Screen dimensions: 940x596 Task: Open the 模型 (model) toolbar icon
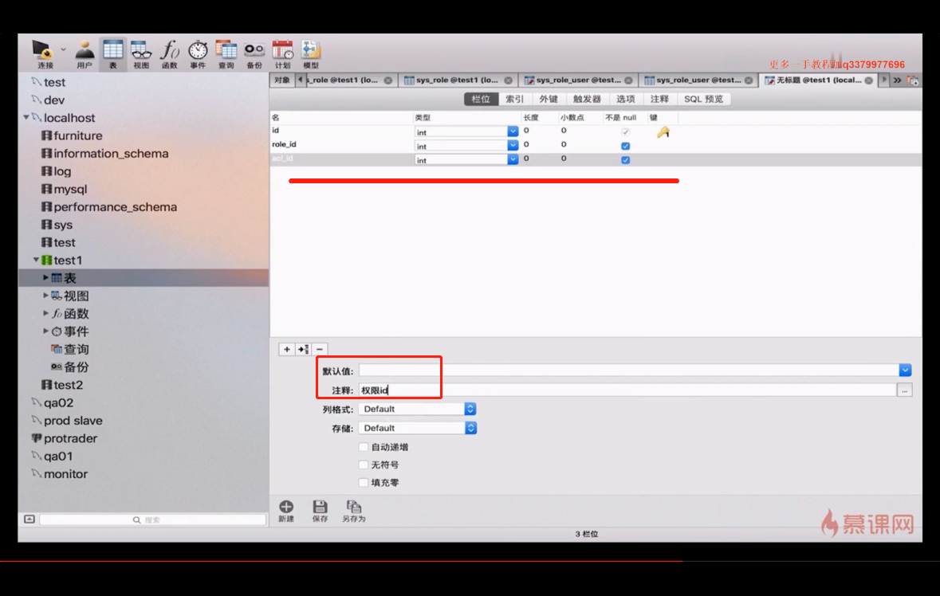(310, 54)
